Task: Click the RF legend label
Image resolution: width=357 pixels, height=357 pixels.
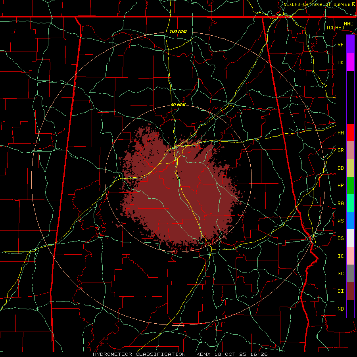Action: [x=341, y=44]
